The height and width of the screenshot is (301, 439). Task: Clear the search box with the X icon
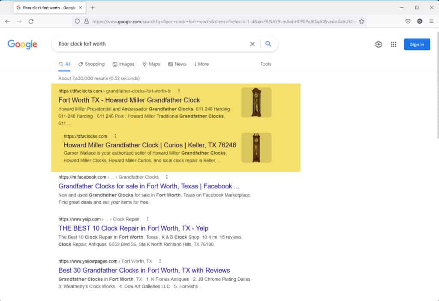point(252,44)
